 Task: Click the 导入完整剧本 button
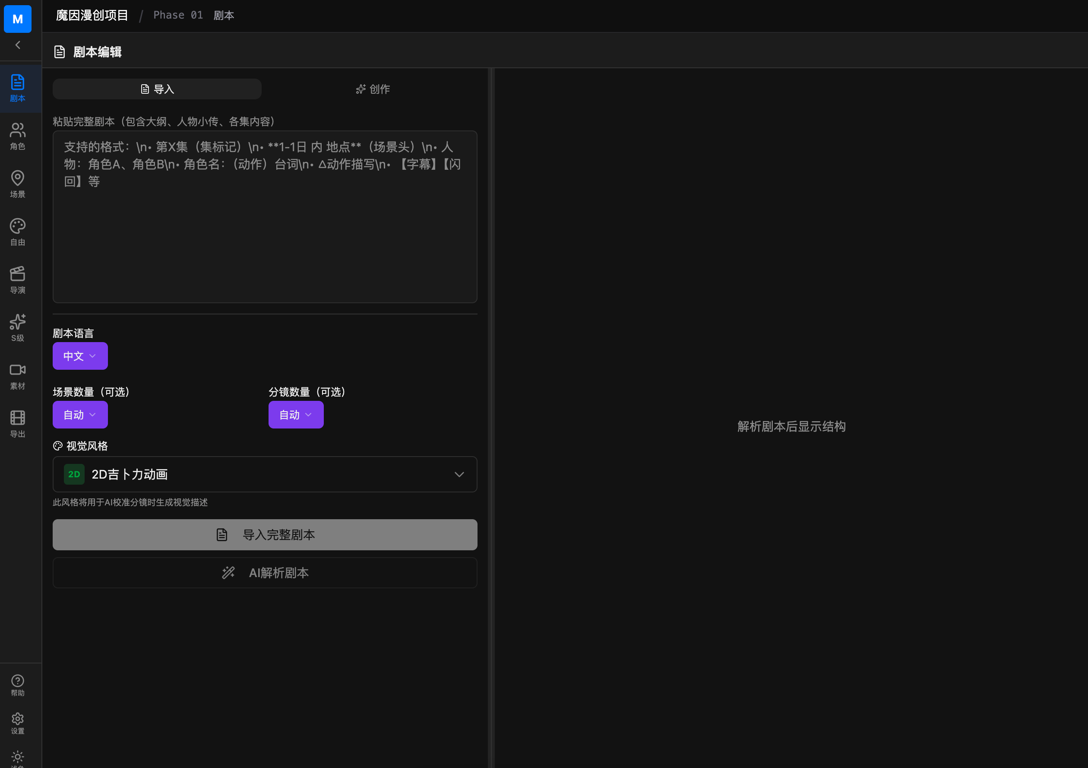265,535
